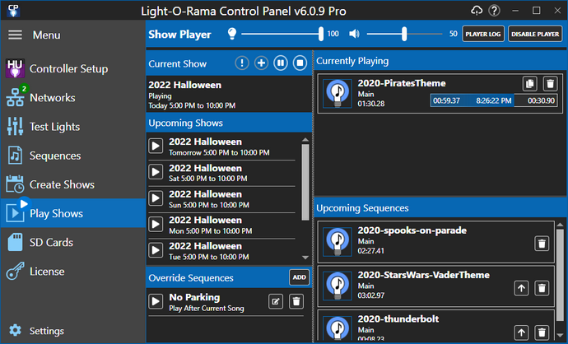Screen dimensions: 568x344
Task: Play the No Parking override sequence
Action: pos(156,301)
